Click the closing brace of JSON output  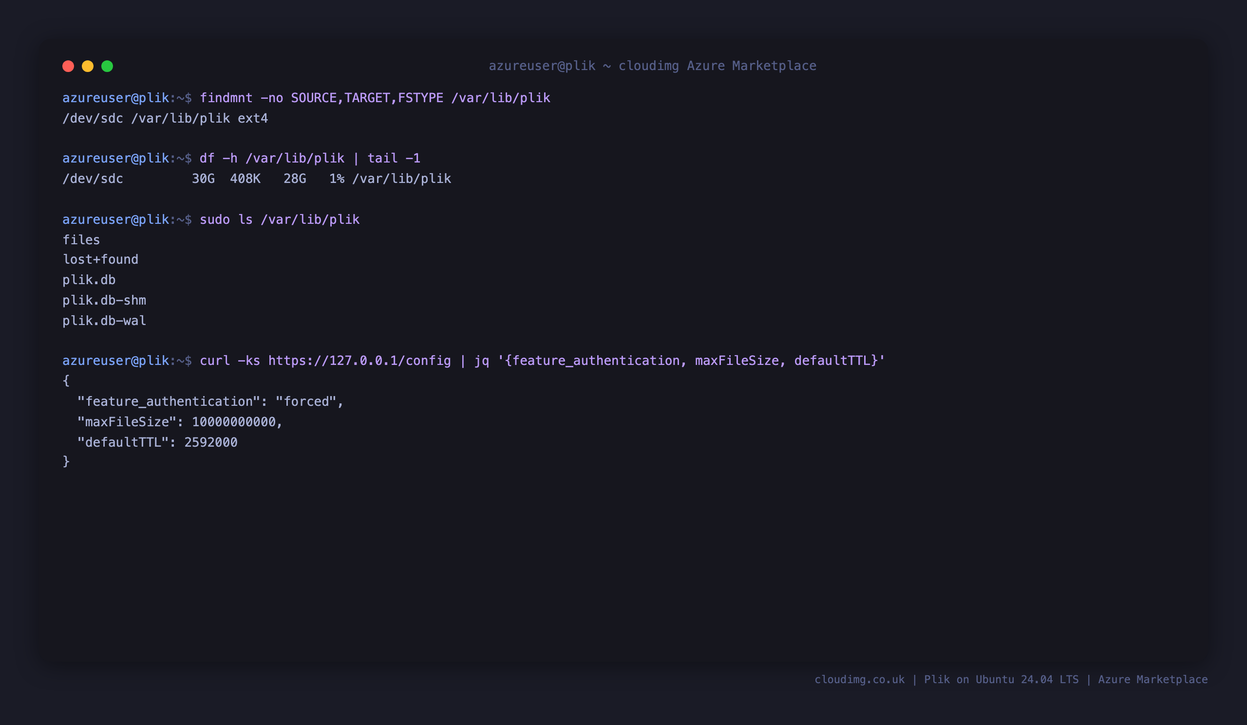(x=66, y=461)
